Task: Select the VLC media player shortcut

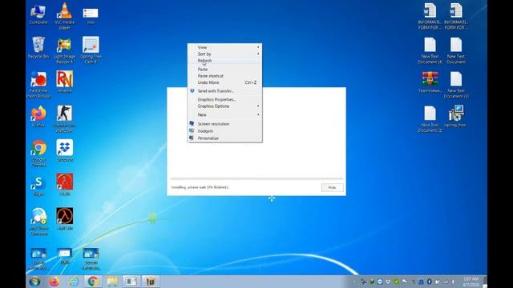Action: 64,16
